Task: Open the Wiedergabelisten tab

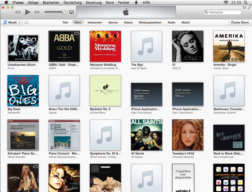Action: [x=150, y=22]
